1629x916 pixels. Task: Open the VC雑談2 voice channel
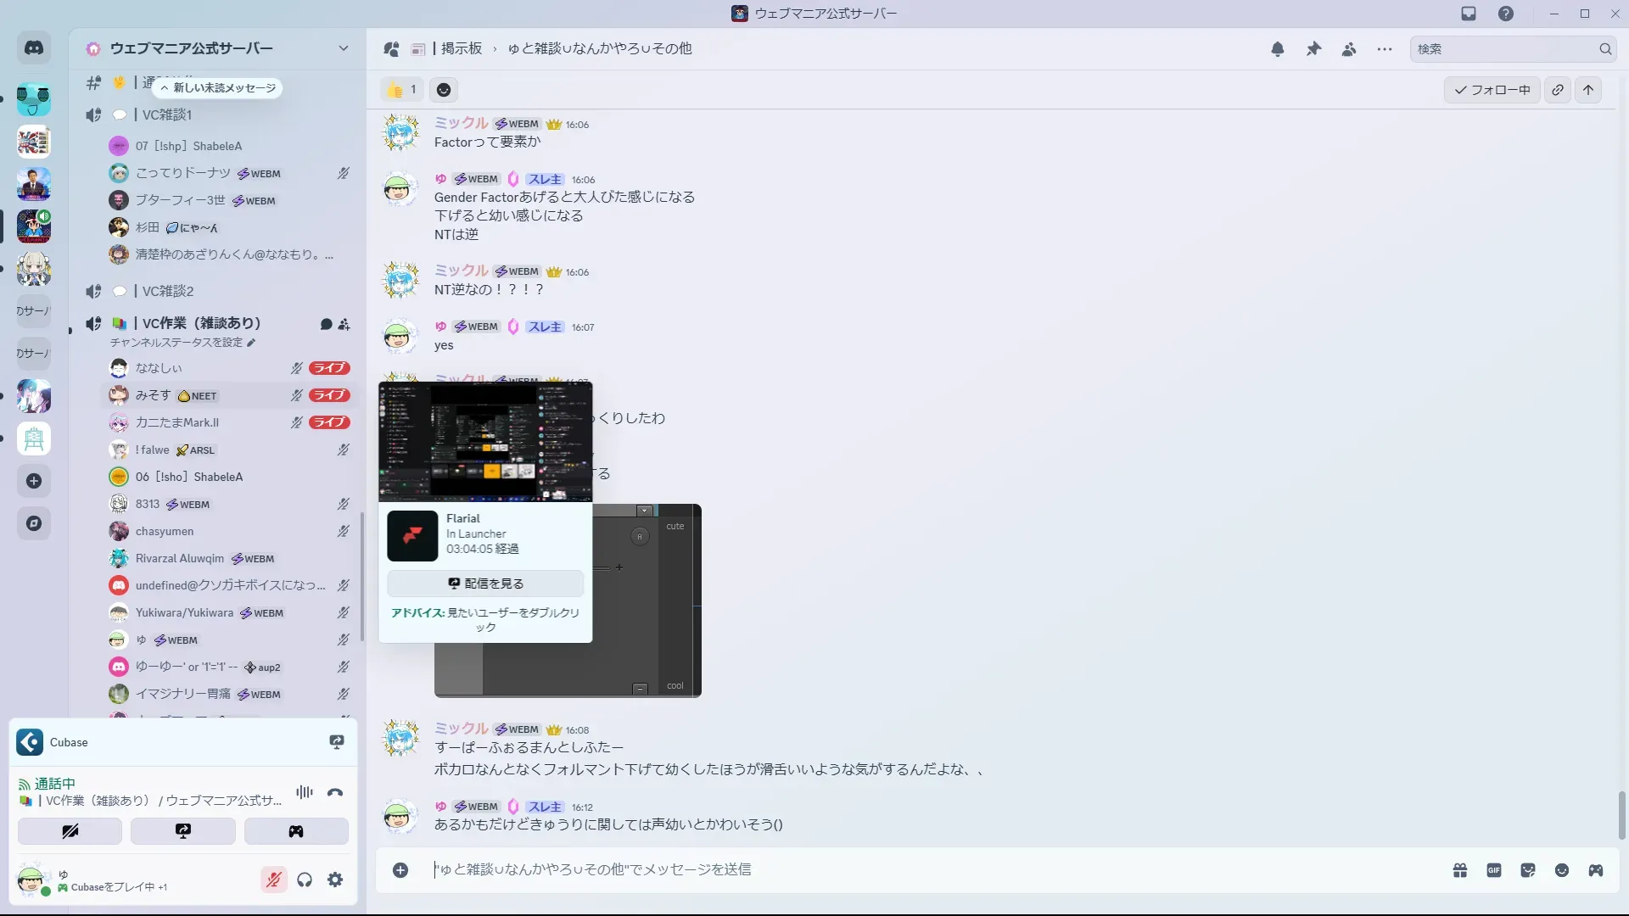pyautogui.click(x=168, y=291)
